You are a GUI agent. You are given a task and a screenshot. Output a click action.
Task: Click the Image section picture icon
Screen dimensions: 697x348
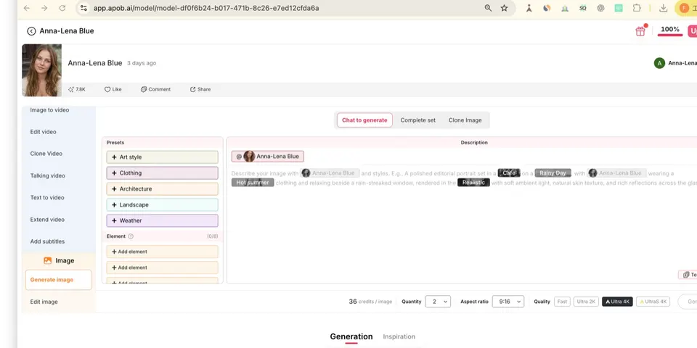point(48,260)
